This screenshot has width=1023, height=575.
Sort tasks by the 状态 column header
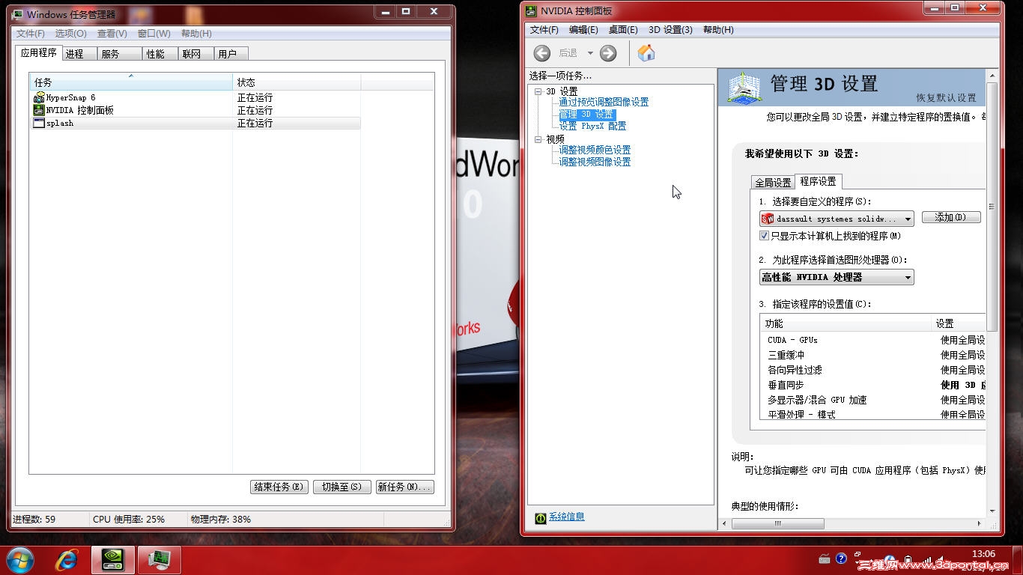coord(297,82)
